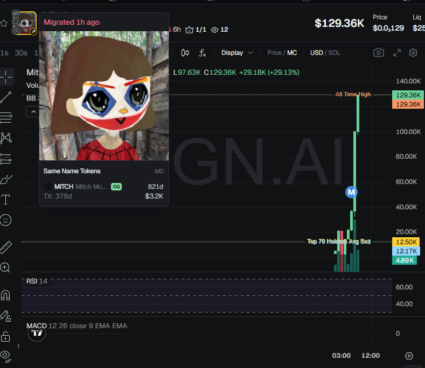Click the MITCH same-name token row
The height and width of the screenshot is (368, 425).
click(x=103, y=191)
